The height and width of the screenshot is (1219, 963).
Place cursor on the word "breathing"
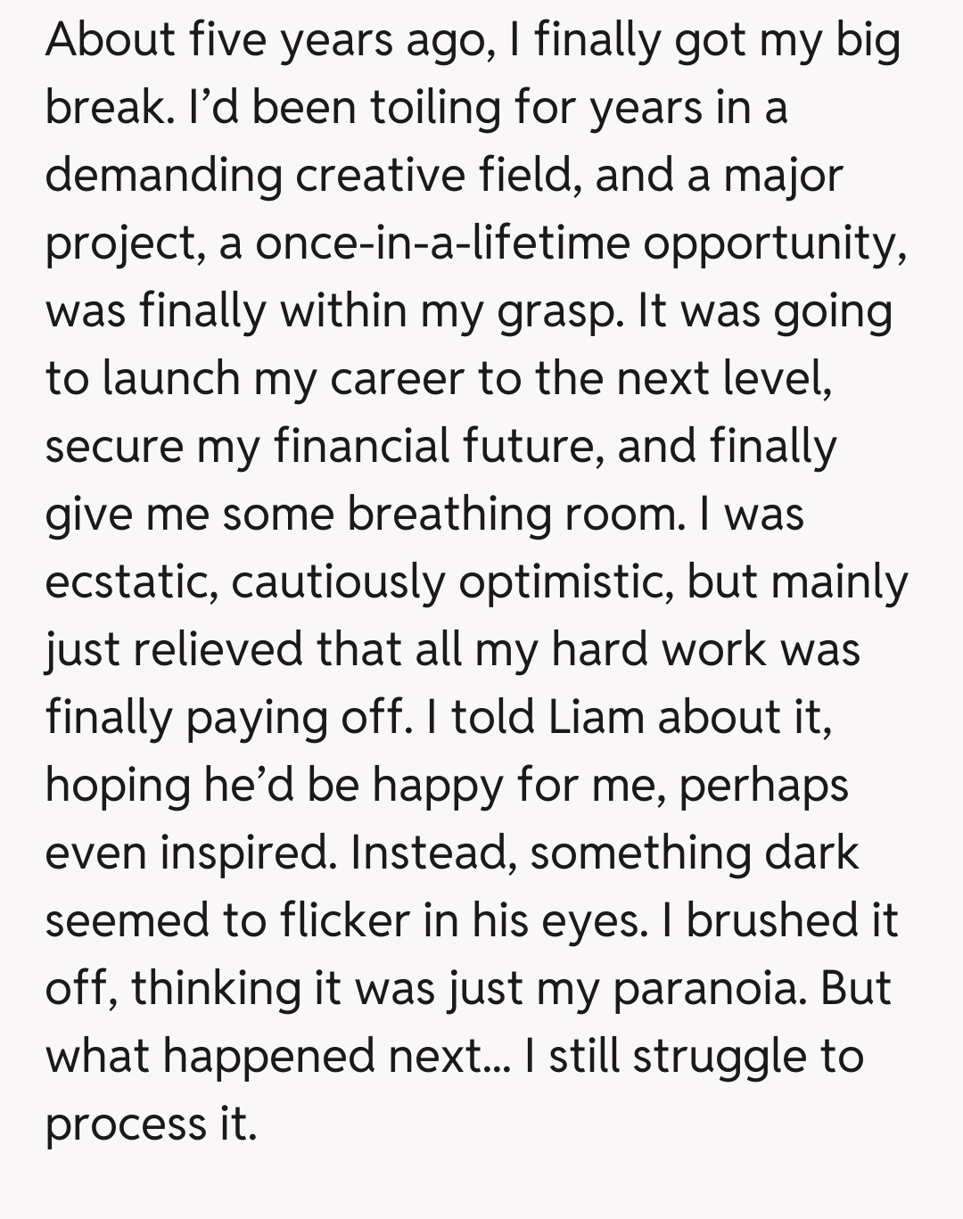click(x=449, y=515)
